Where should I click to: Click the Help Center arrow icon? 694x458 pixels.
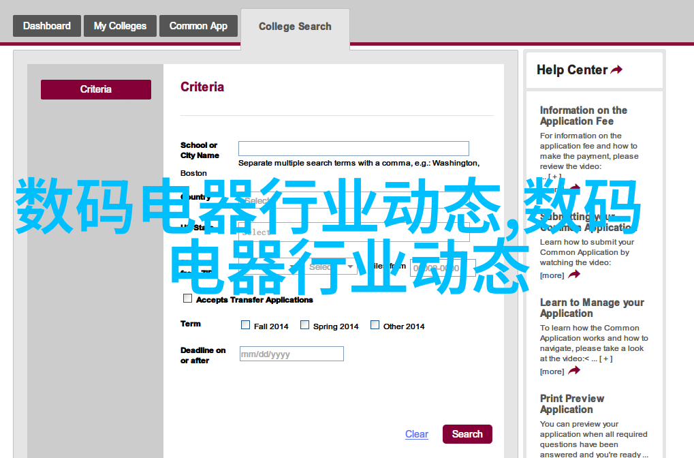pos(616,70)
